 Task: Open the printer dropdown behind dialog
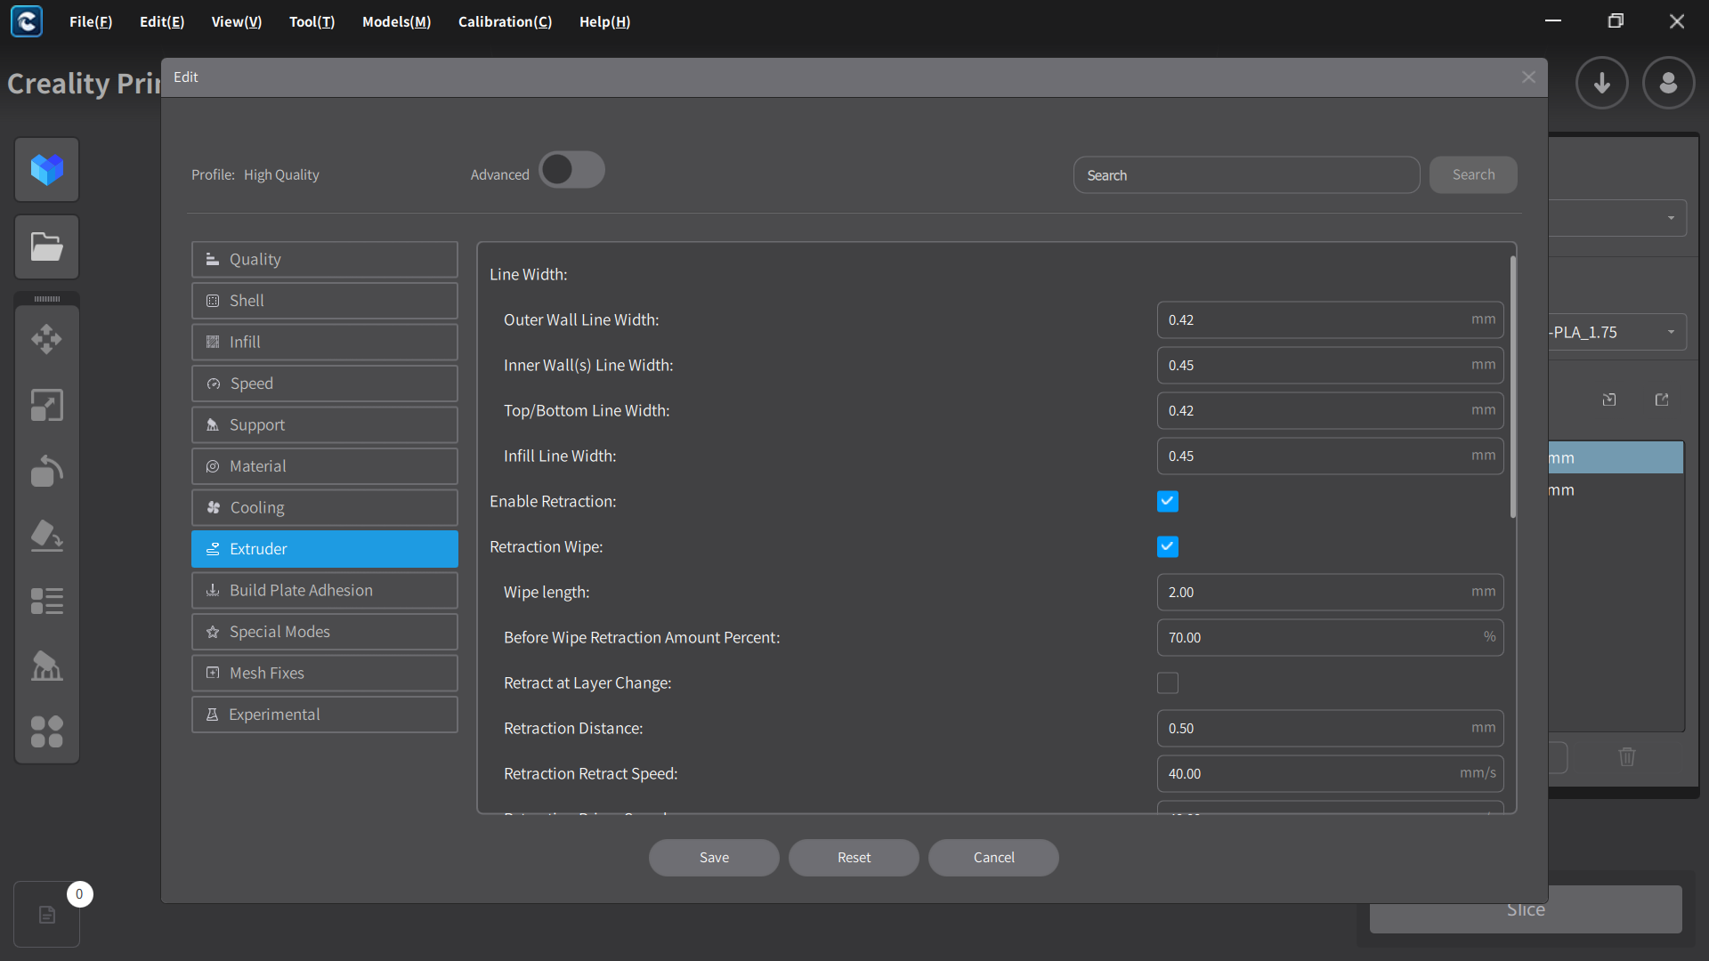[x=1617, y=218]
